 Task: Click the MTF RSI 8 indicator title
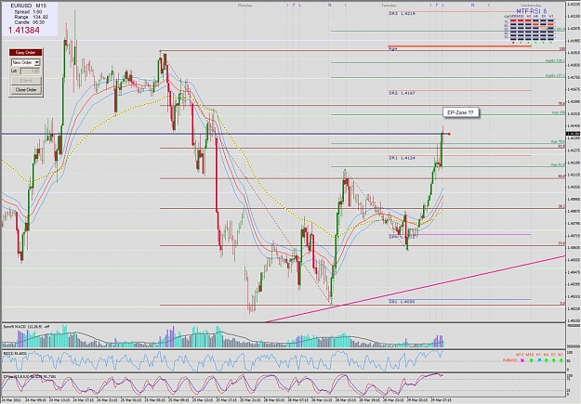coord(531,11)
